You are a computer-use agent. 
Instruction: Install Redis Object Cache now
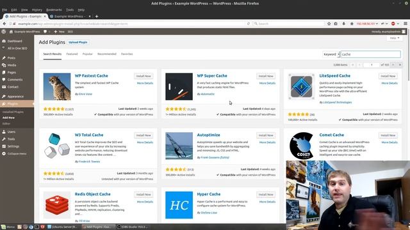pos(143,194)
